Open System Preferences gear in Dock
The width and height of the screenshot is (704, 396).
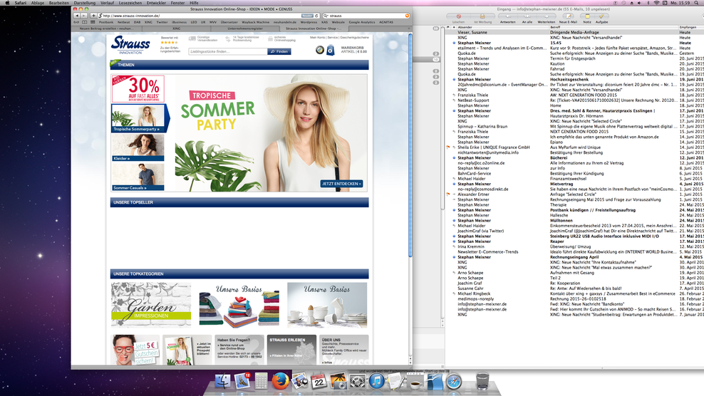point(358,381)
